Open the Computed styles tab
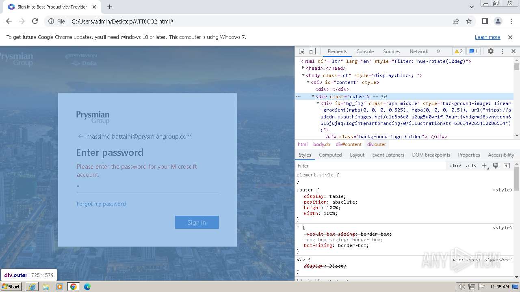The image size is (520, 292). tap(330, 155)
